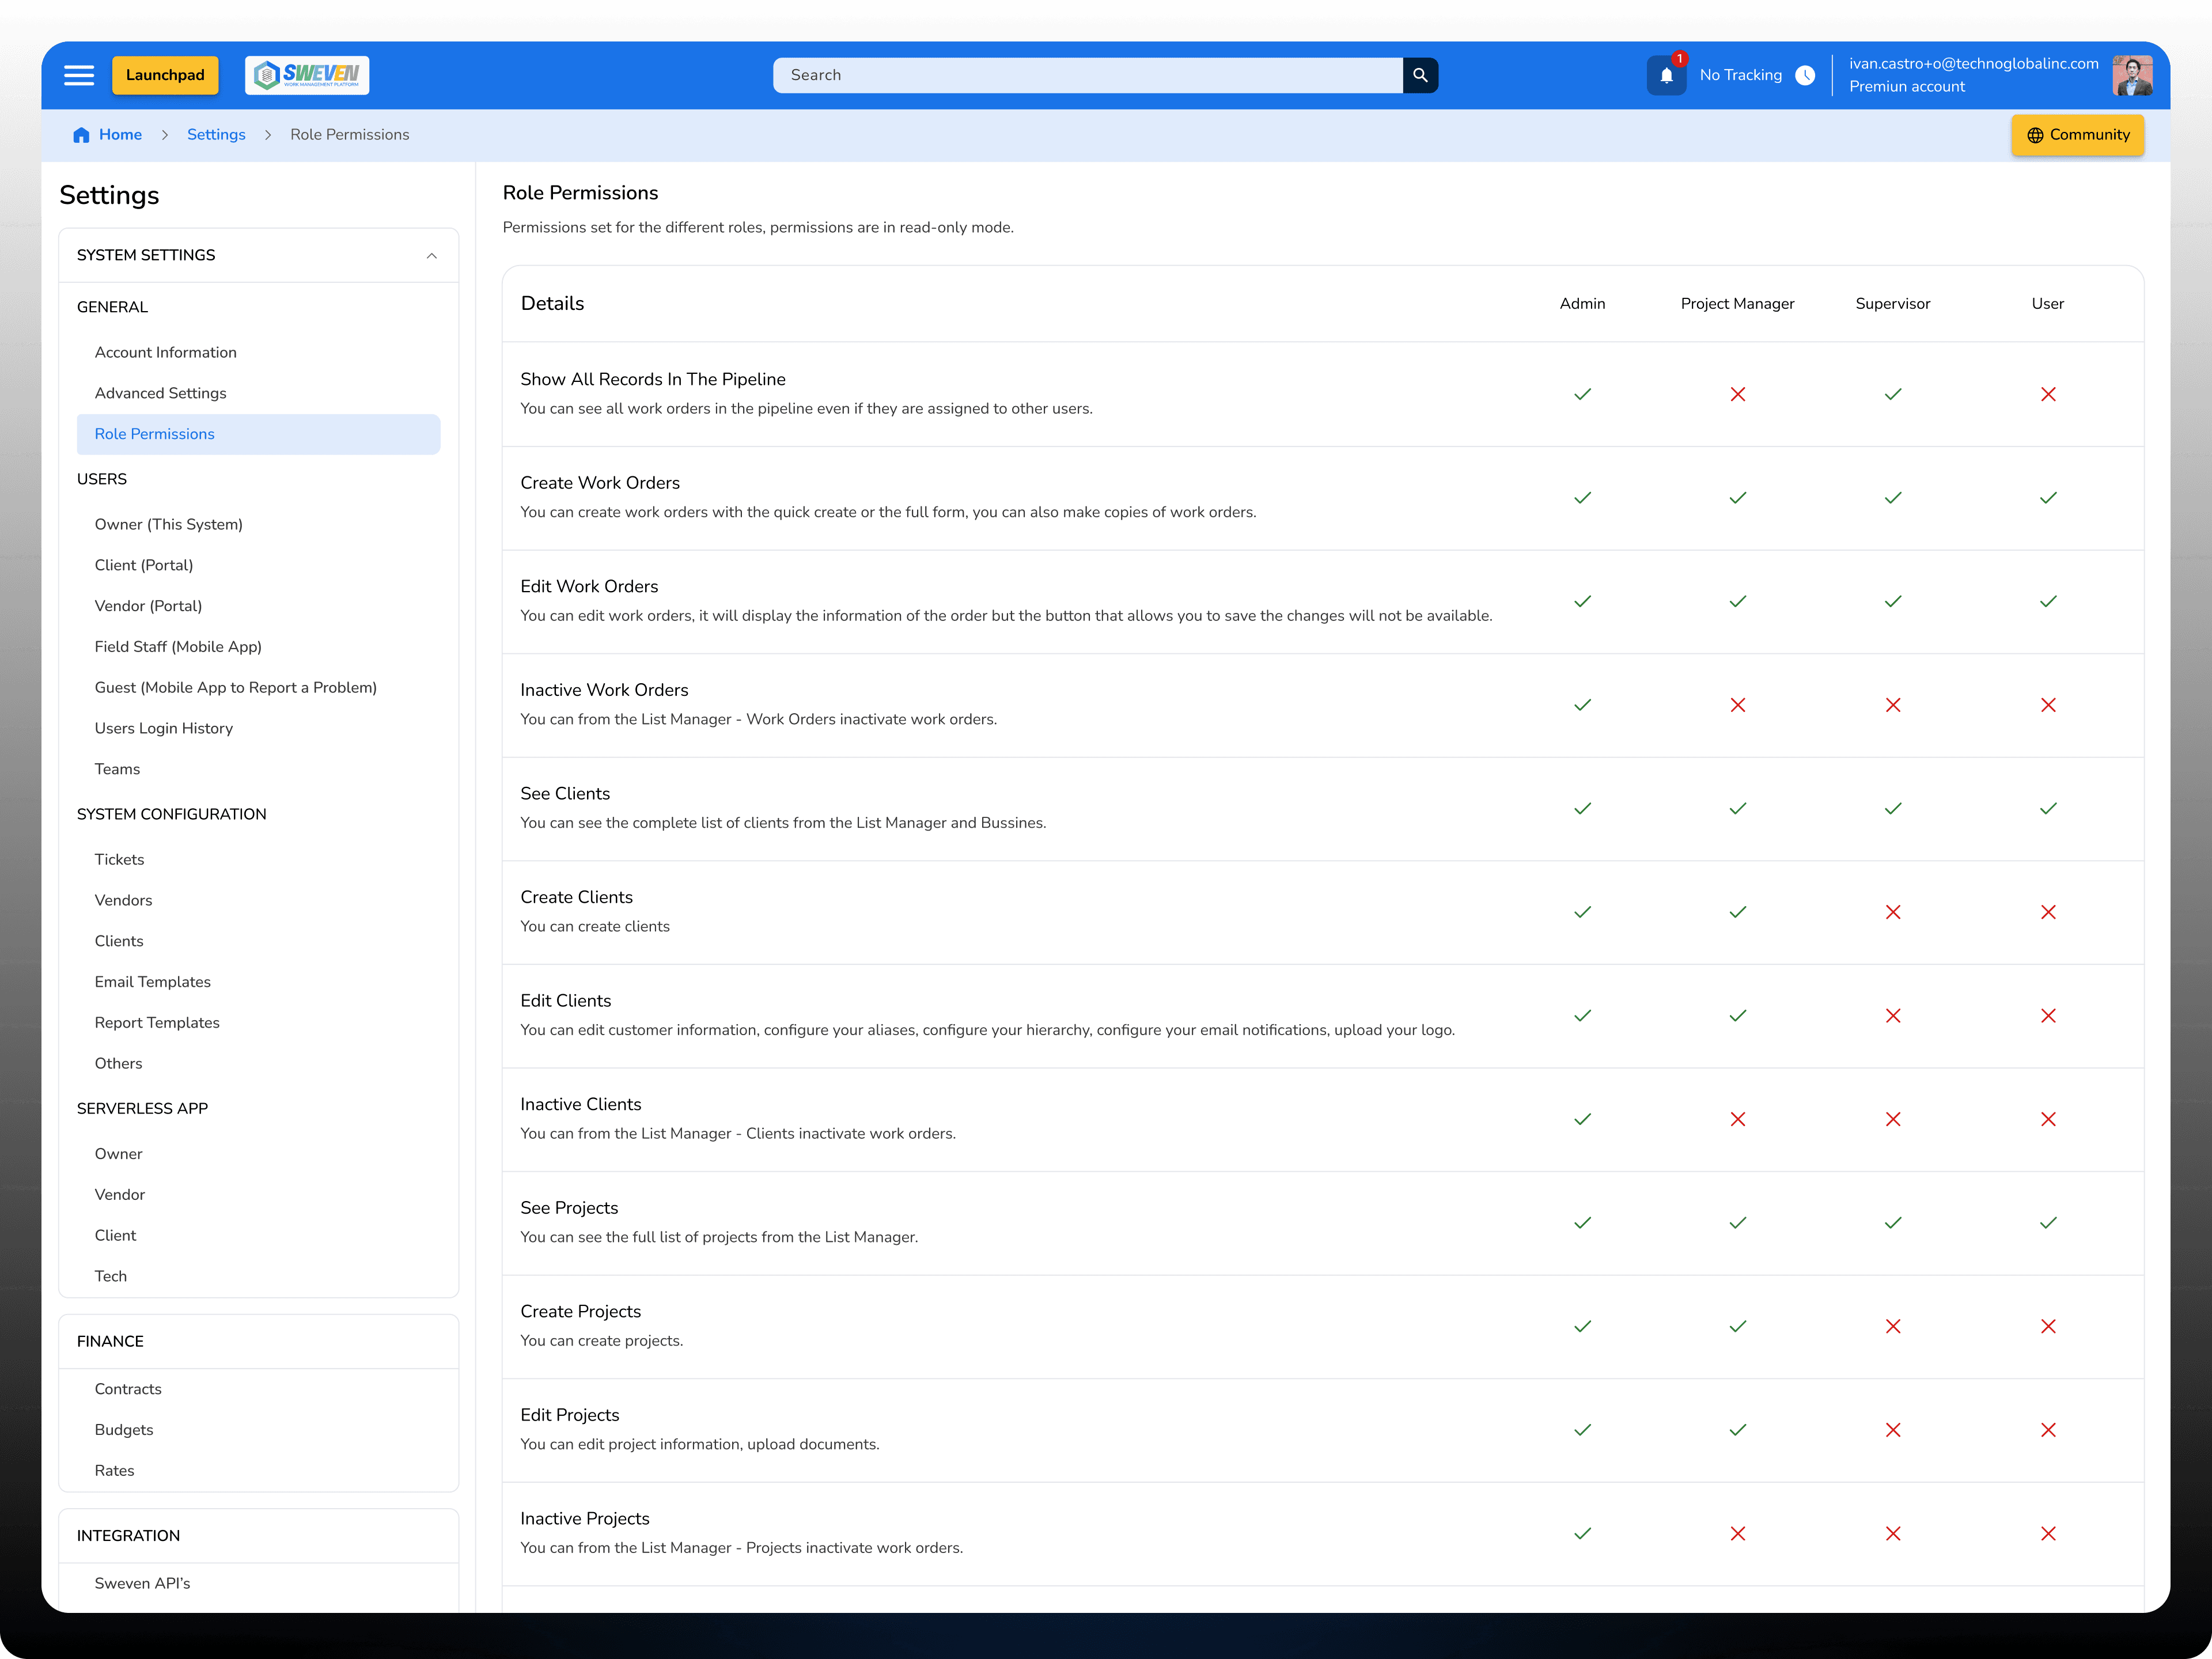Click the Home breadcrumb house icon

pos(81,135)
